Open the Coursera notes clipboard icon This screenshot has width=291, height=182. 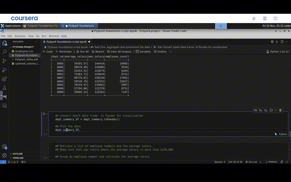pyautogui.click(x=265, y=18)
